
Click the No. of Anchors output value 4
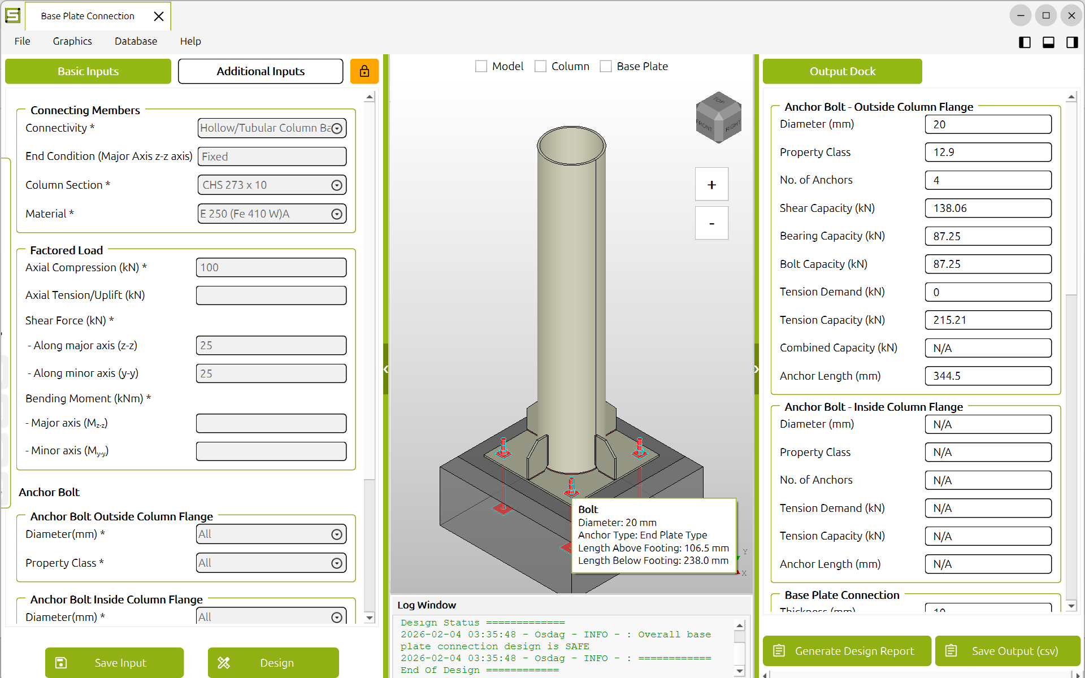(988, 180)
